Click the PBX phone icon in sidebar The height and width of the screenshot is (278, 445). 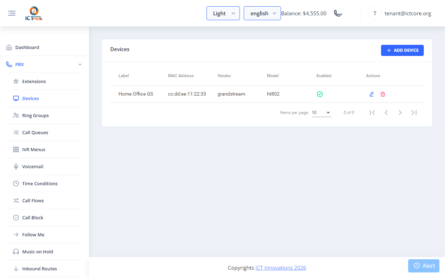(9, 64)
